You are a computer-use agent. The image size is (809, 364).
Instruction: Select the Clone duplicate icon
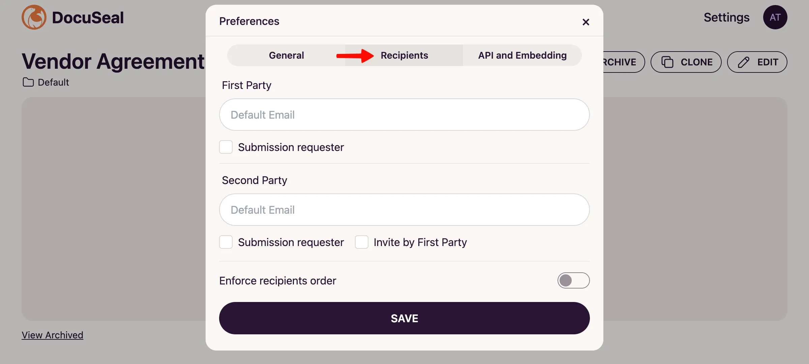(667, 62)
